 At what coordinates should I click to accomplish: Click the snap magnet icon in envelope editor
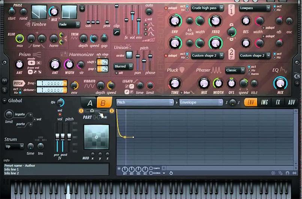(x=288, y=173)
